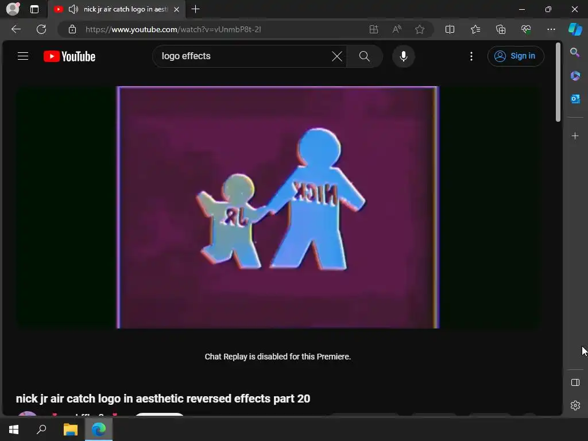Add a sidebar app with plus

click(575, 136)
